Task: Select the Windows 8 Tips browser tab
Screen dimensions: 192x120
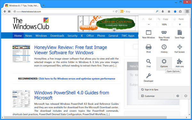Action: pos(22,6)
